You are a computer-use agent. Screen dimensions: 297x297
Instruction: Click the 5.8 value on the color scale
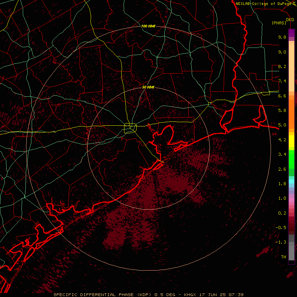(x=282, y=111)
